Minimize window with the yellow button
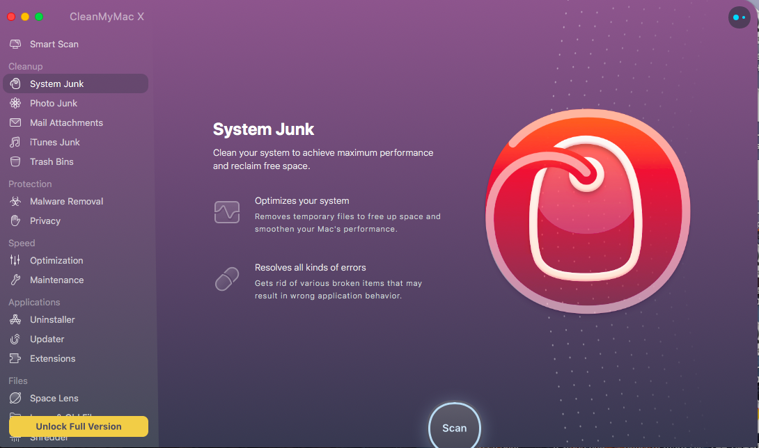The height and width of the screenshot is (448, 759). click(x=25, y=17)
